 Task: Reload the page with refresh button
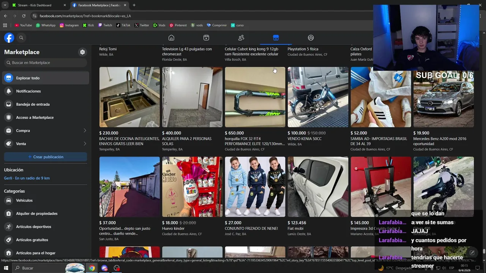[x=24, y=16]
